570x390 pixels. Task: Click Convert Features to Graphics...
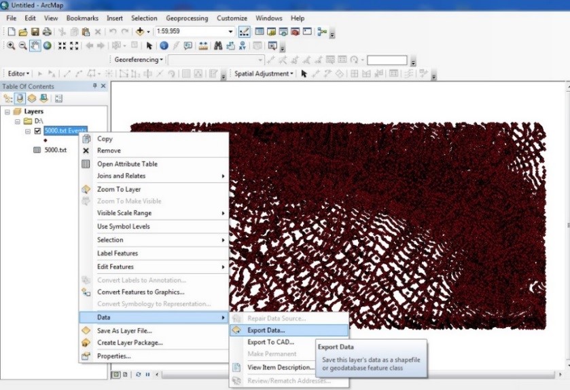click(154, 292)
